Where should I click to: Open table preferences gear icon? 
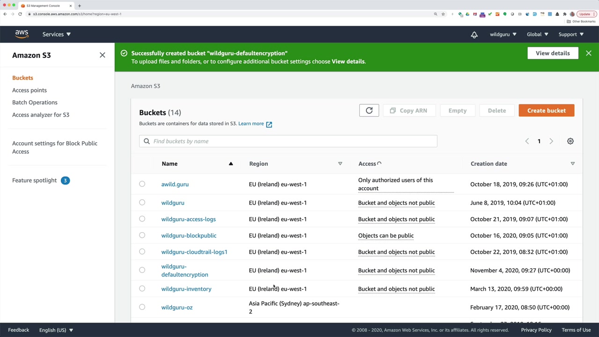(x=570, y=141)
